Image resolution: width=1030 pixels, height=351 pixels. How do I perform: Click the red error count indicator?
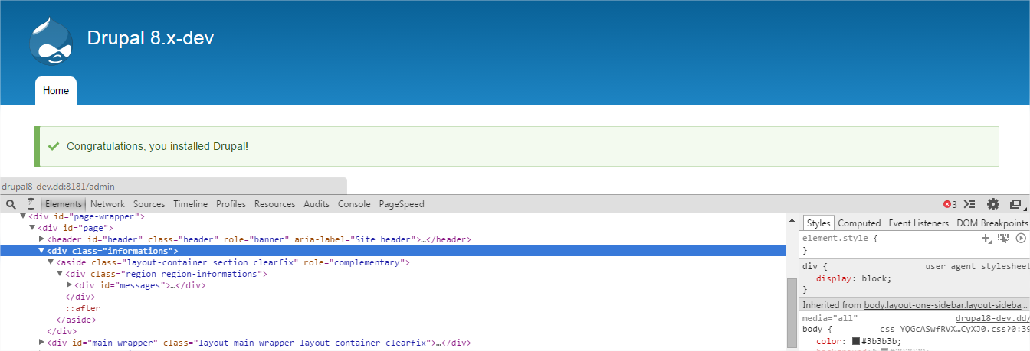(950, 204)
